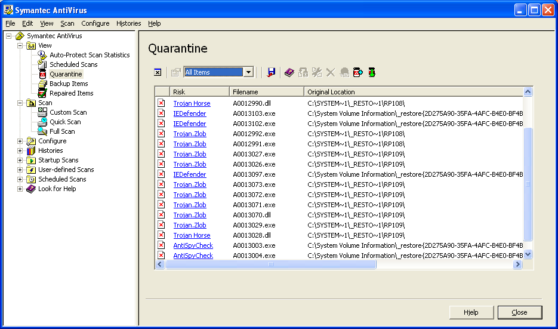Click the grayed Submit to Symantec icon
Viewport: 558px width, 329px height.
pyautogui.click(x=344, y=72)
